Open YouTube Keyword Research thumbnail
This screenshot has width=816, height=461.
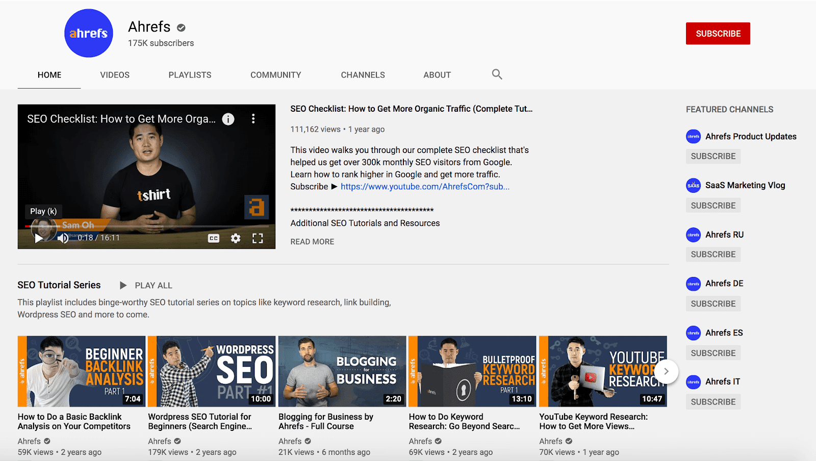pyautogui.click(x=603, y=371)
